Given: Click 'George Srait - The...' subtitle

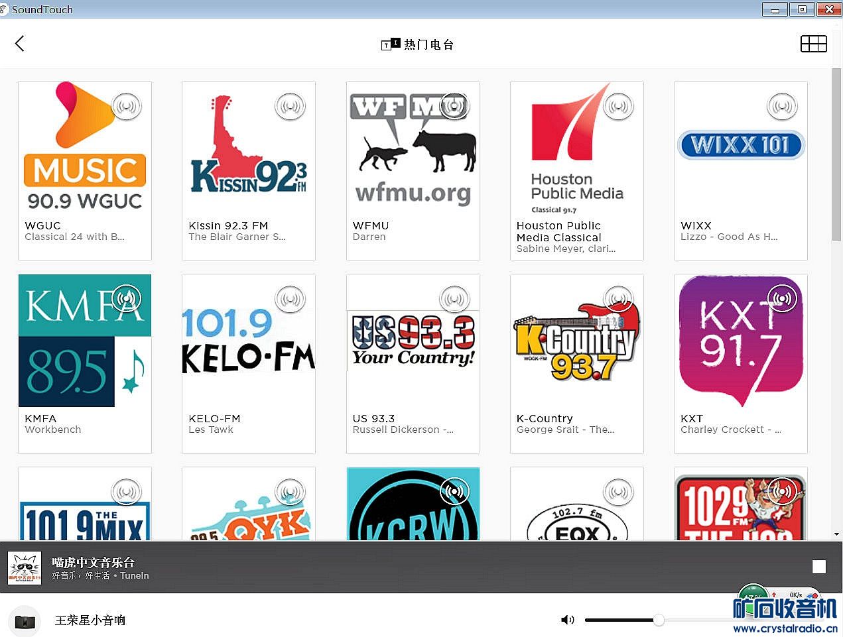Looking at the screenshot, I should tap(565, 430).
